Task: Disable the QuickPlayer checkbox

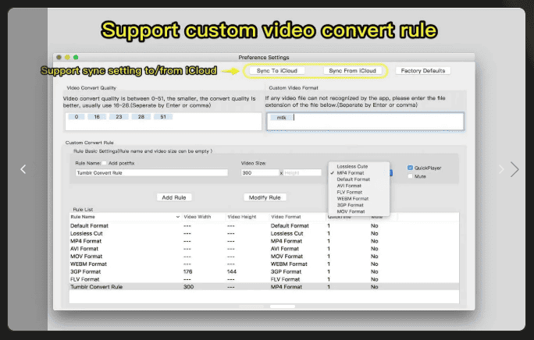Action: [410, 168]
